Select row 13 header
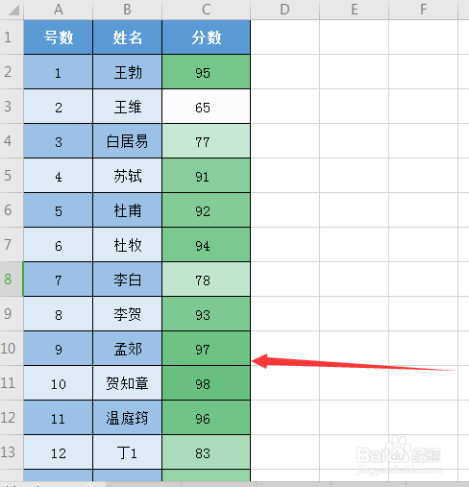The image size is (469, 487). [x=12, y=452]
